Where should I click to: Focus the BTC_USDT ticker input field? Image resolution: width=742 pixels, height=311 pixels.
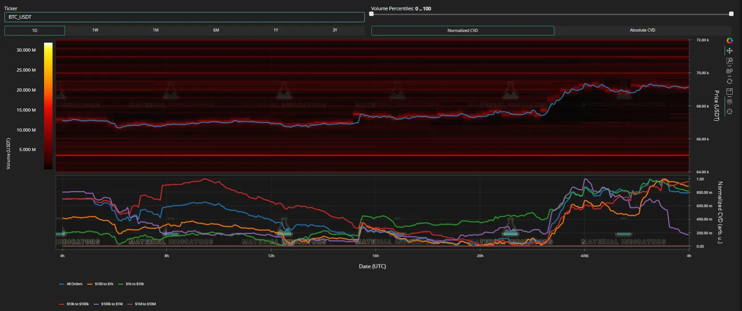click(184, 17)
